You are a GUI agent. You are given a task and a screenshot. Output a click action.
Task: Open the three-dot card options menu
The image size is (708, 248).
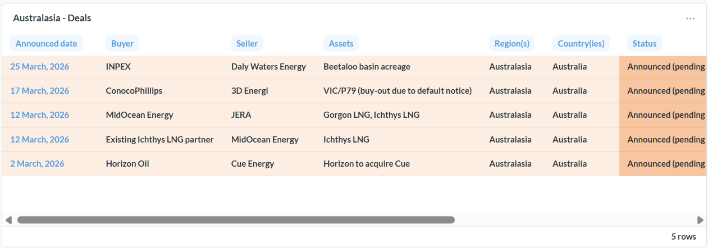(690, 19)
